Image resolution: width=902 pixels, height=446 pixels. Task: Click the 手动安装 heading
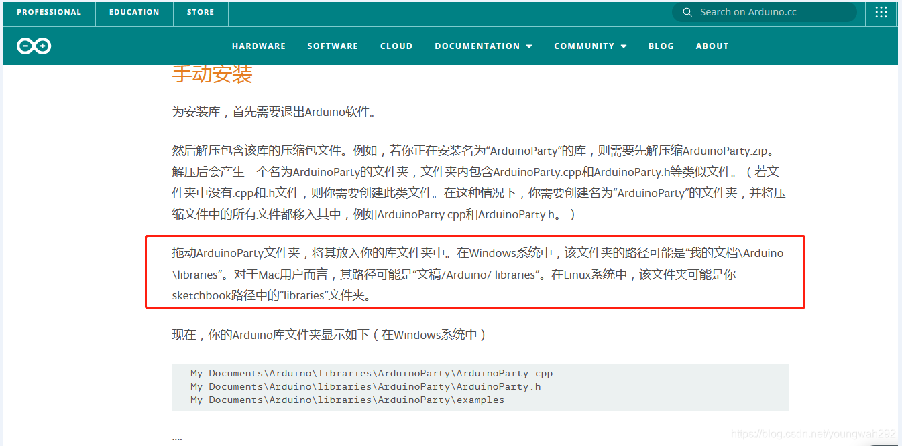pos(212,74)
